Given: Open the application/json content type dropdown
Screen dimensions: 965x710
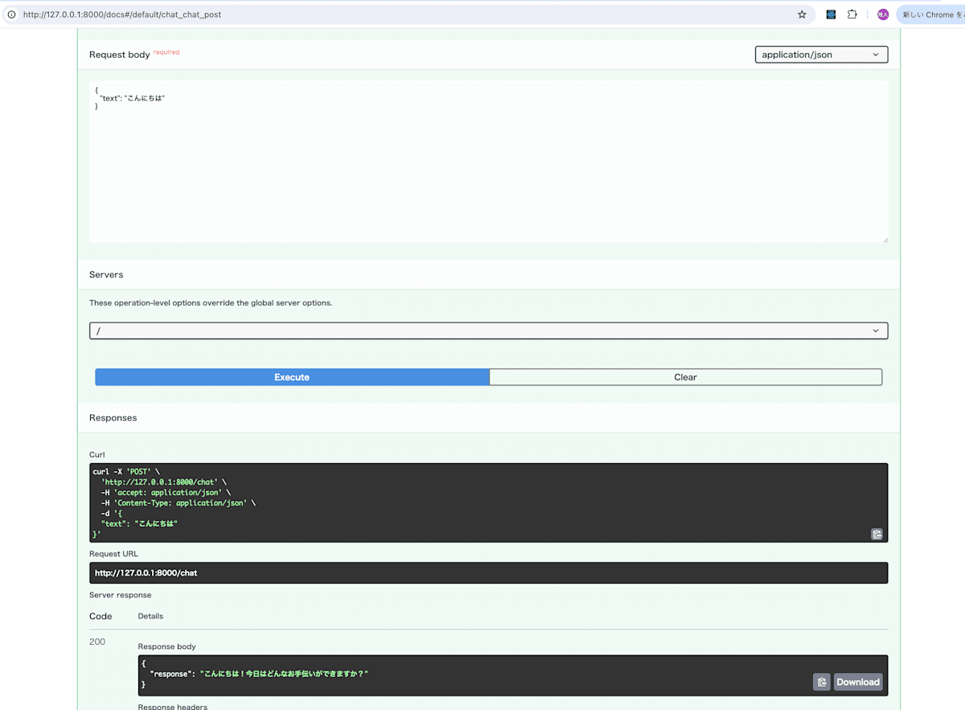Looking at the screenshot, I should coord(821,55).
